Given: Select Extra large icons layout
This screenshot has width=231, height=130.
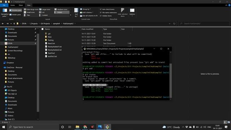Looking at the screenshot, I should point(31,9).
